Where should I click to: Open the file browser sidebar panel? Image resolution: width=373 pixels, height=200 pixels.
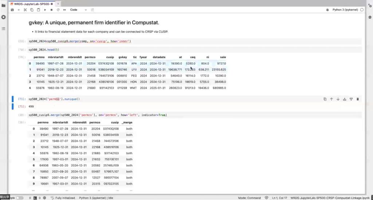(x=4, y=5)
